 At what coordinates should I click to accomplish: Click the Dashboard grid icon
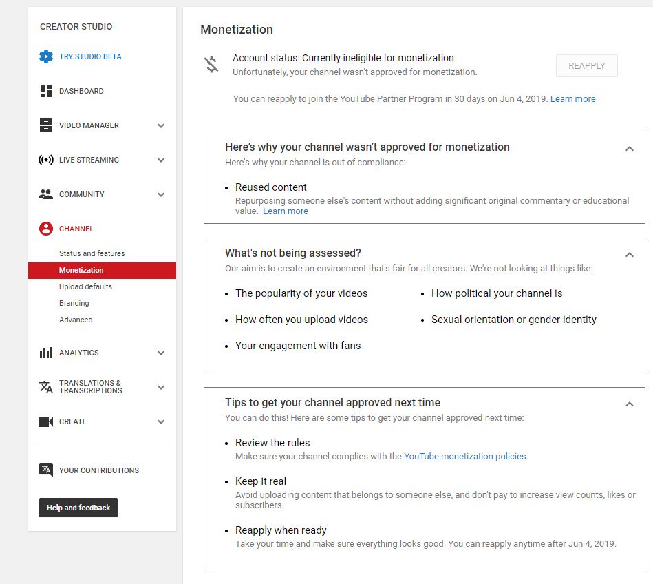pyautogui.click(x=46, y=91)
